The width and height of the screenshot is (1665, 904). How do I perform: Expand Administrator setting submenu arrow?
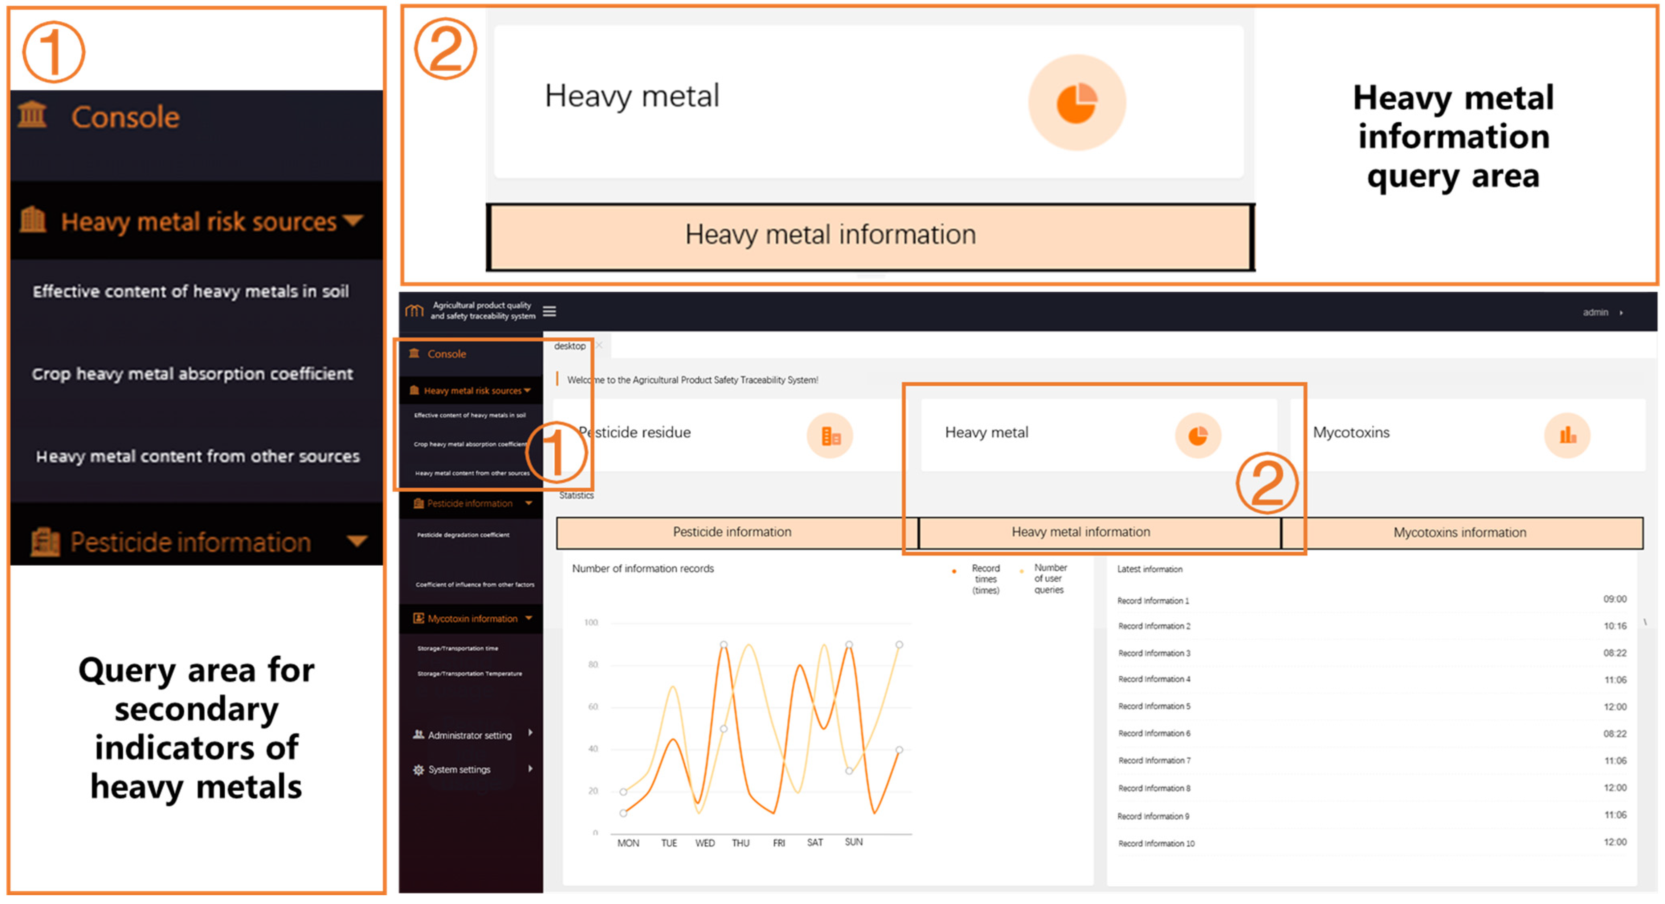coord(530,732)
